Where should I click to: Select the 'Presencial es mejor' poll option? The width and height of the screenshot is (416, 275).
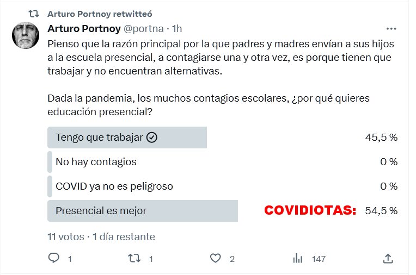coord(101,211)
